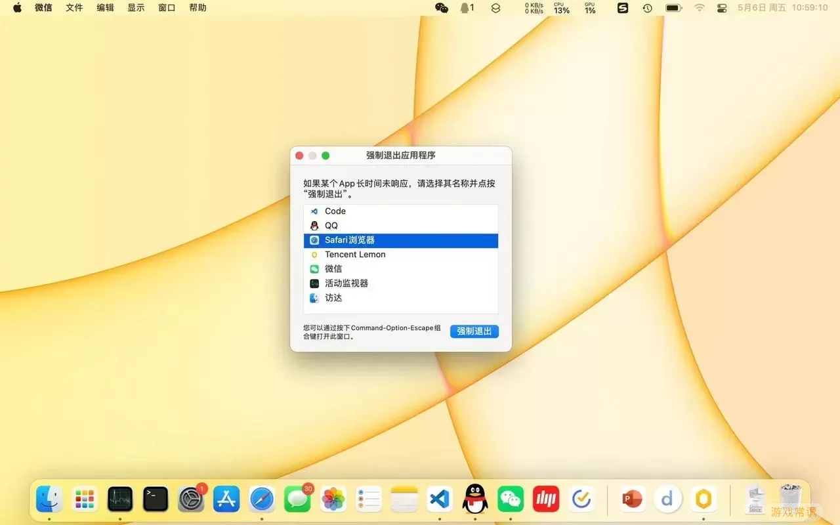Click the GPU 1% monitor readout
The width and height of the screenshot is (840, 525).
coord(590,8)
